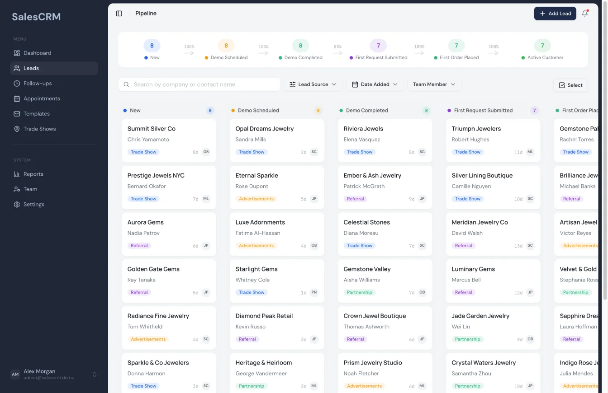Screen dimensions: 608x393
Task: Open the Alex Morgan account menu
Action: pyautogui.click(x=53, y=374)
